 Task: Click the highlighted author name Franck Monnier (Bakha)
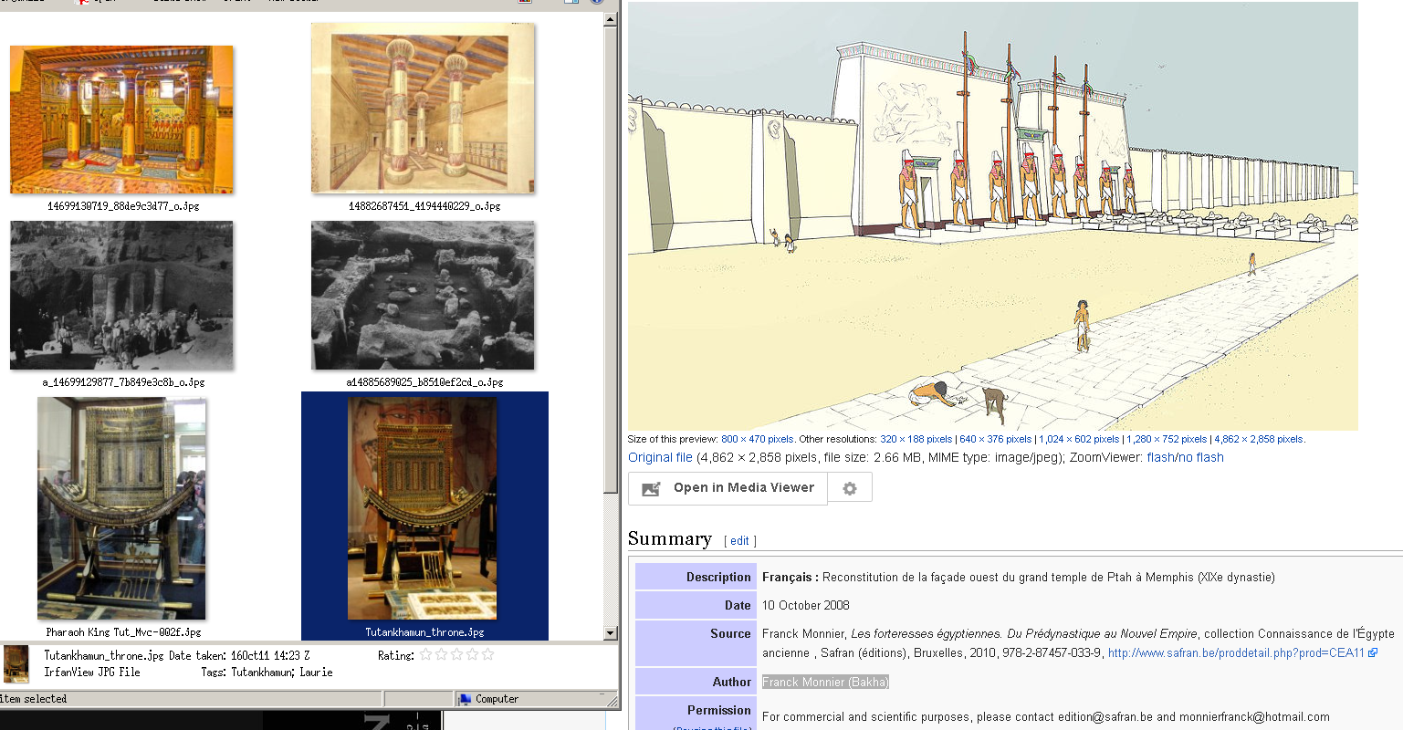coord(825,682)
